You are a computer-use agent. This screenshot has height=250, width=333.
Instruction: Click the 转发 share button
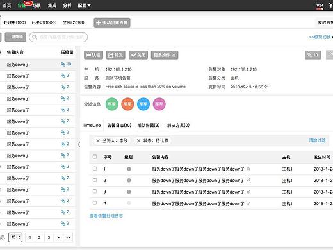pyautogui.click(x=115, y=55)
